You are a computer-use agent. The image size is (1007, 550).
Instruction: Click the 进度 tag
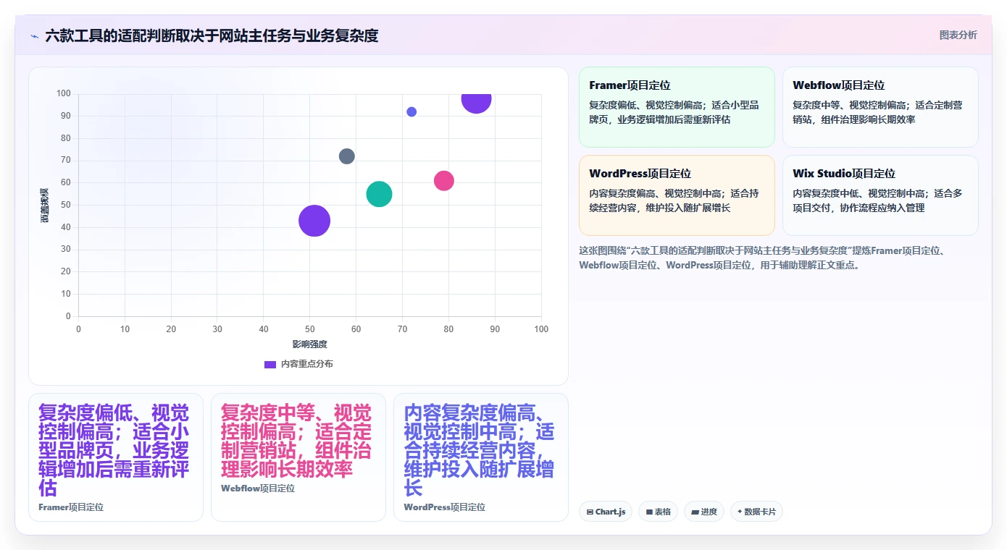click(704, 512)
